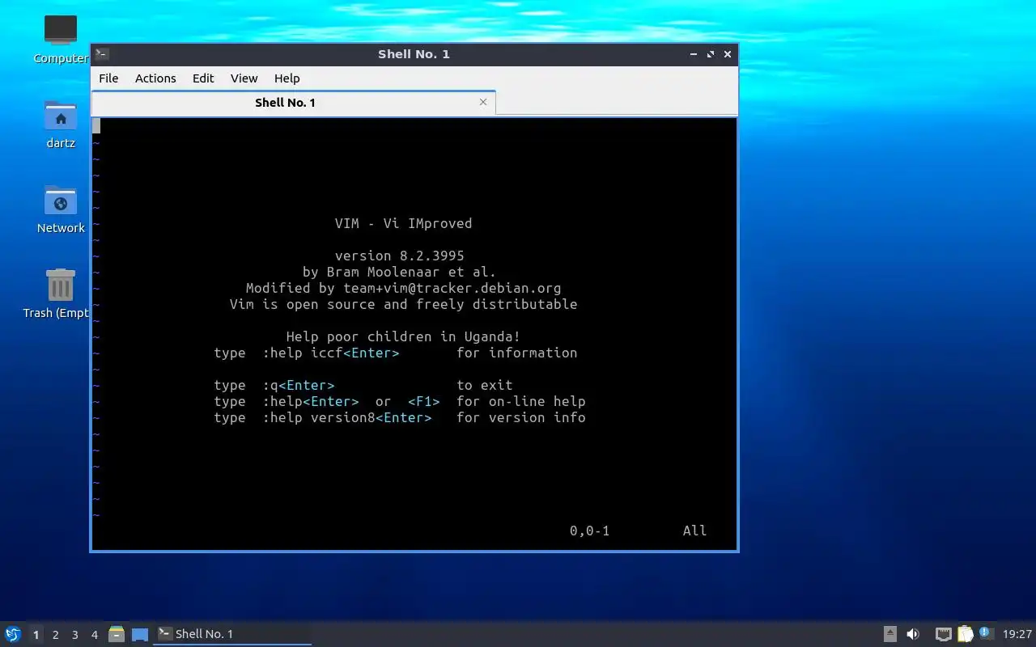The image size is (1036, 647).
Task: Open the File menu
Action: pos(108,78)
